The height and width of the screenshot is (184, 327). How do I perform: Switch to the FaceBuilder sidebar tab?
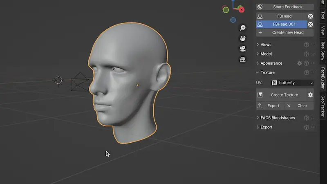click(323, 78)
